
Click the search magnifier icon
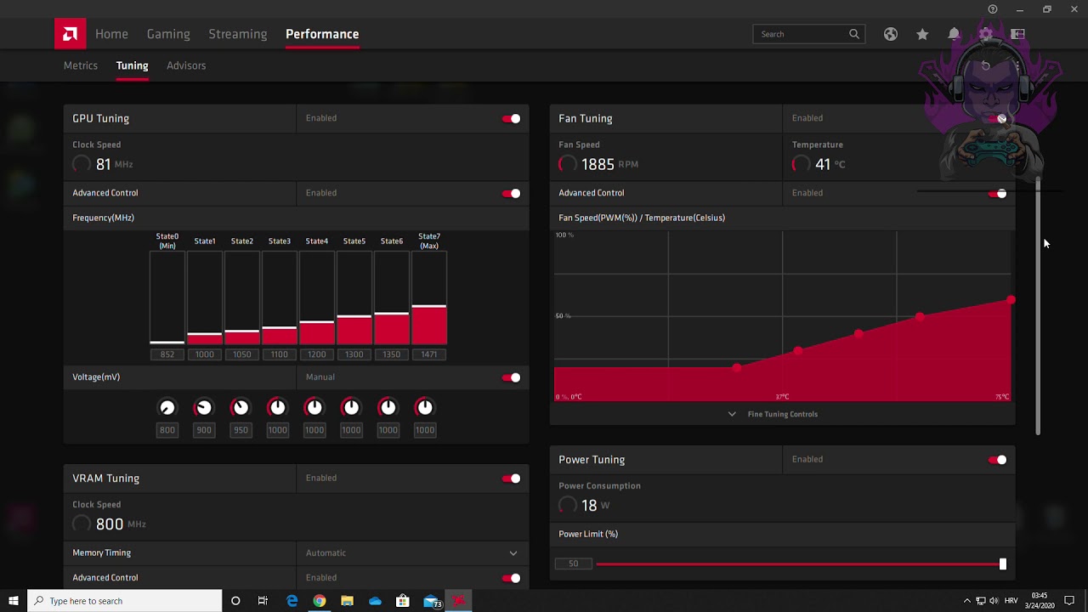(x=854, y=34)
